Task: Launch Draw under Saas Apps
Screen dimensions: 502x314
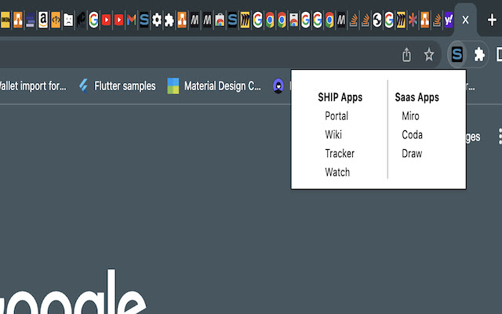Action: [412, 154]
